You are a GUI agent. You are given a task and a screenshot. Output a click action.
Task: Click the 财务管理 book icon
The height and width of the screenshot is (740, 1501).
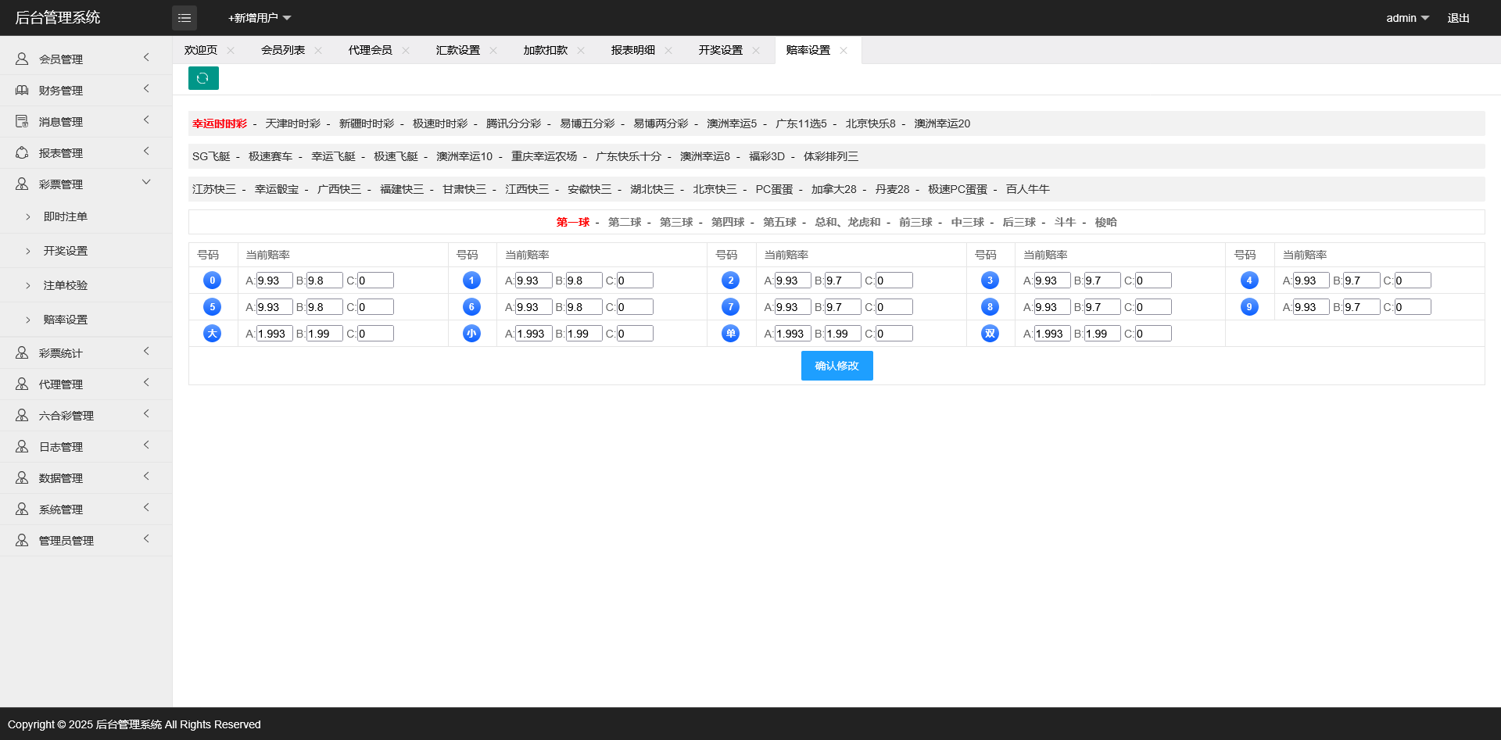[22, 90]
